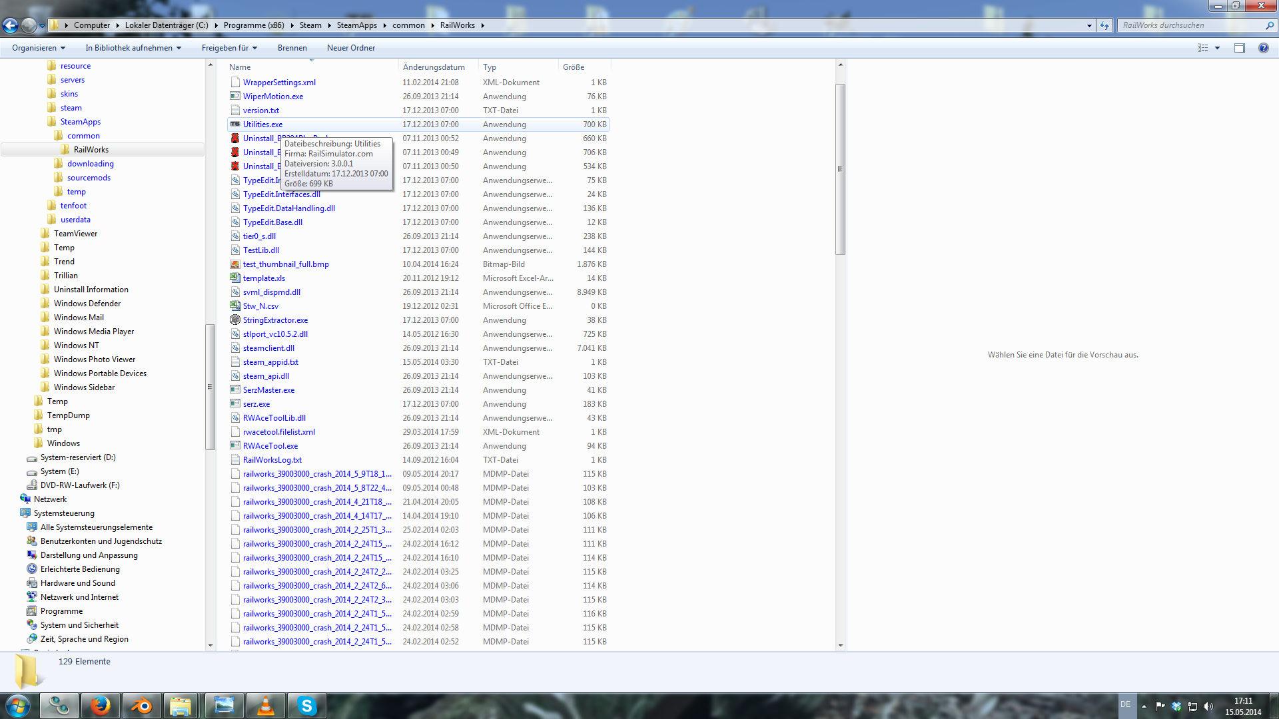1279x719 pixels.
Task: Select the downloading folder in tree
Action: pyautogui.click(x=90, y=164)
